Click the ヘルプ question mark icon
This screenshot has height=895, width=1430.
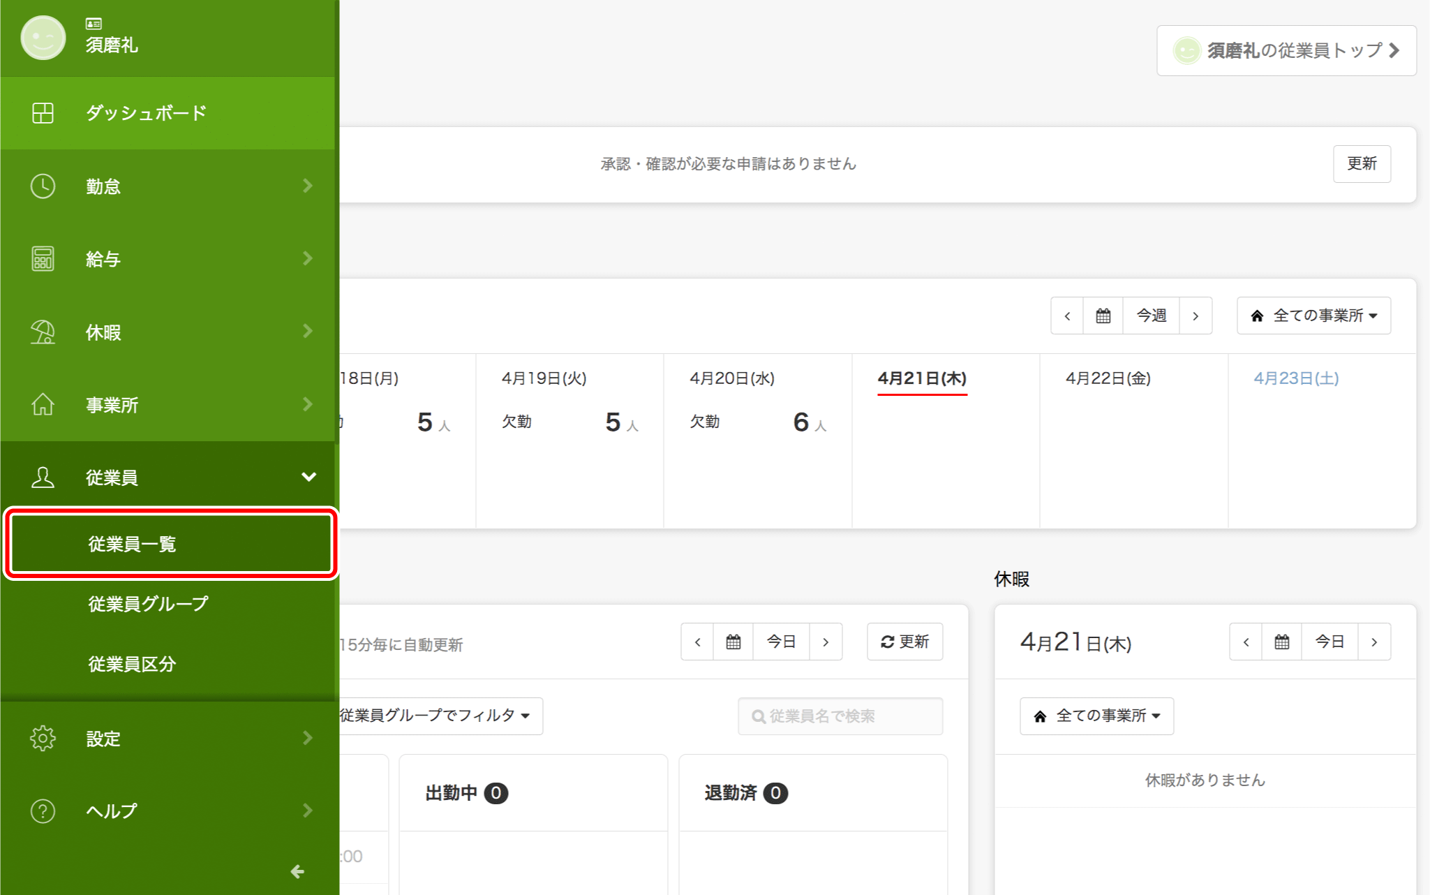[x=43, y=811]
